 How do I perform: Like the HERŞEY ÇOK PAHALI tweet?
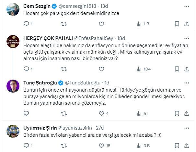coord(101,69)
